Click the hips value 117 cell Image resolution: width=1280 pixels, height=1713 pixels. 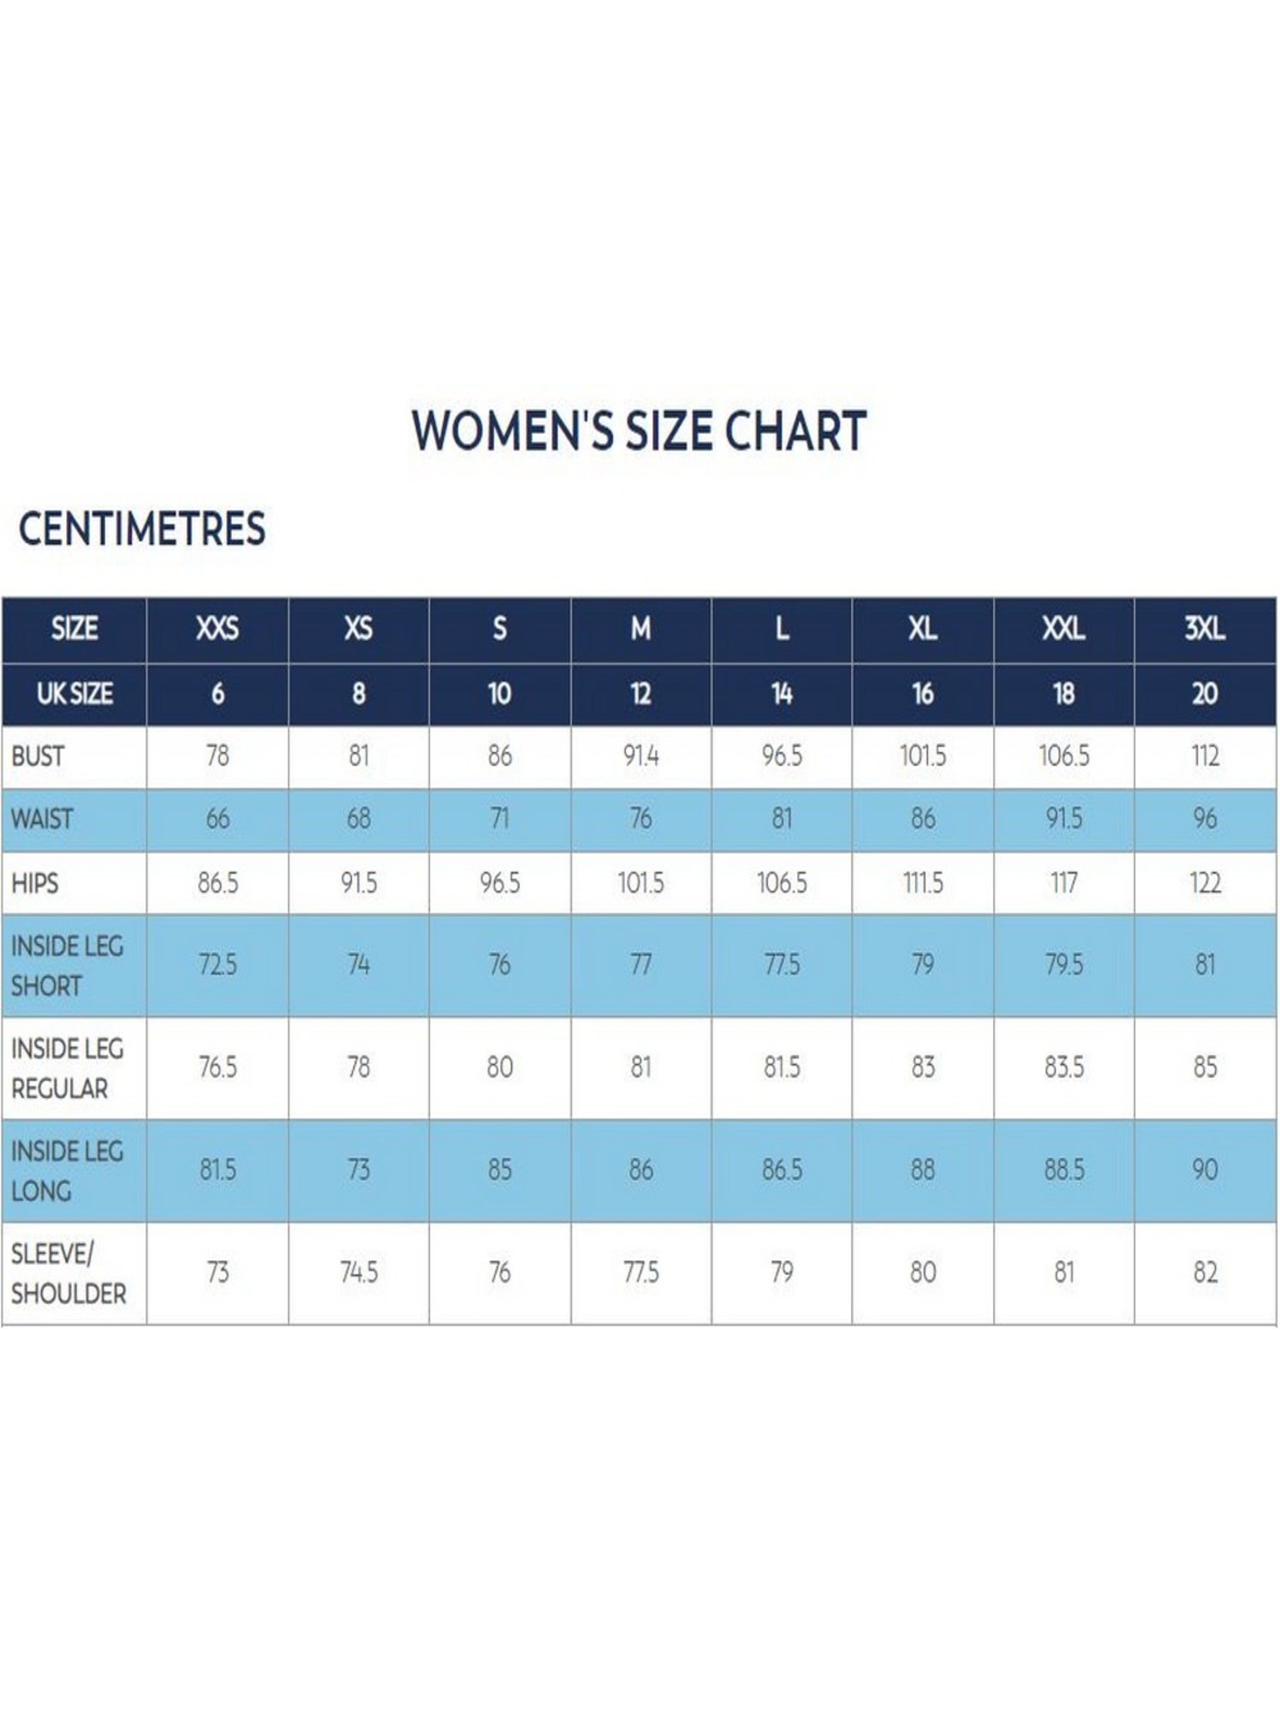click(1063, 883)
